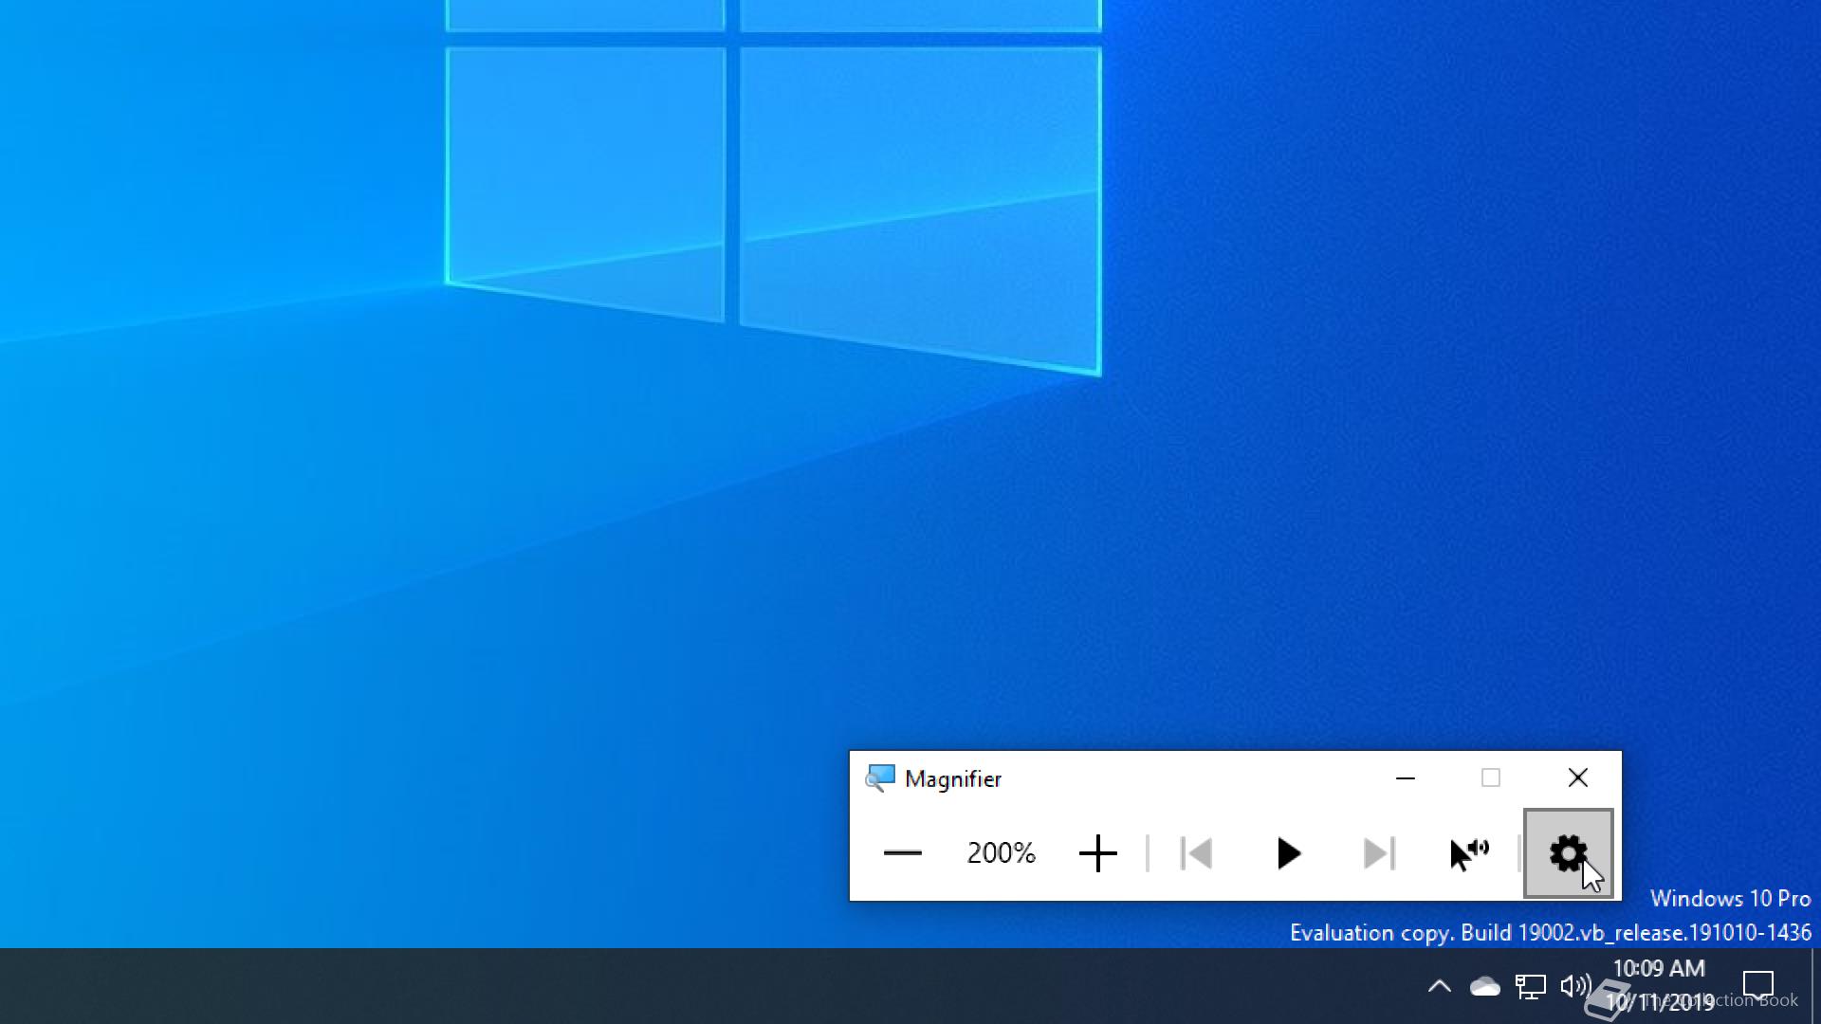Select the read from here cursor tool

pyautogui.click(x=1469, y=853)
